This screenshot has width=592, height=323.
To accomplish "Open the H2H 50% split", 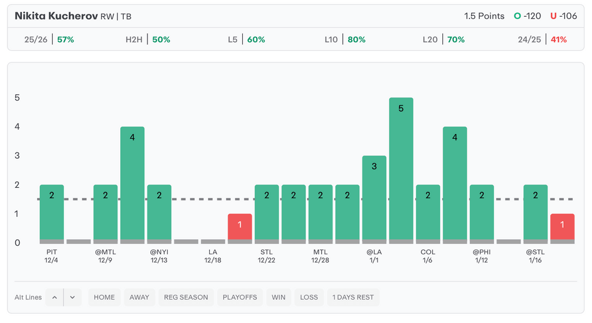I will [x=148, y=39].
